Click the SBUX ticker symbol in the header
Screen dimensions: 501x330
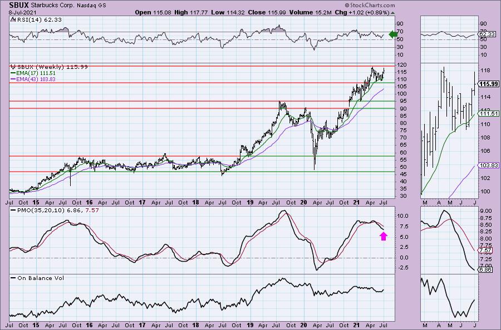click(19, 5)
